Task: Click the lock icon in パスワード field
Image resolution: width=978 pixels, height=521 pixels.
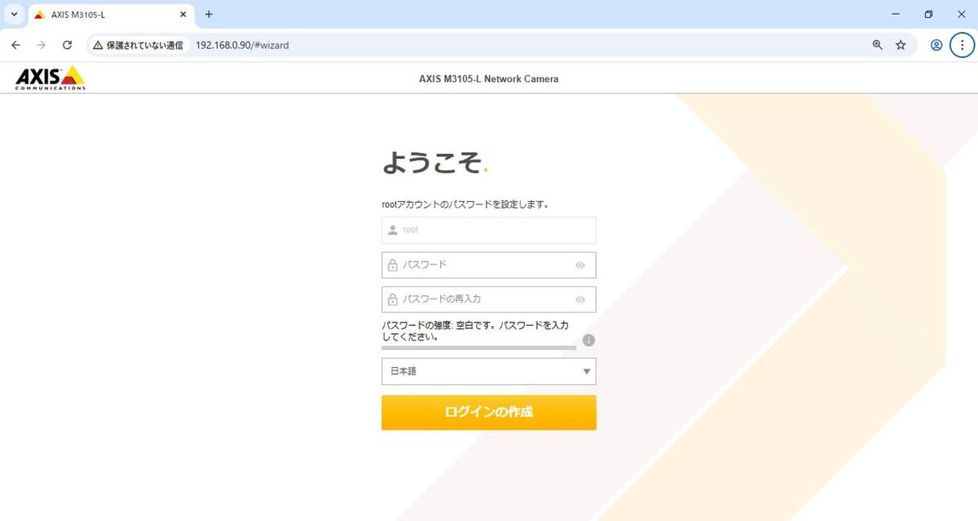Action: click(x=393, y=265)
